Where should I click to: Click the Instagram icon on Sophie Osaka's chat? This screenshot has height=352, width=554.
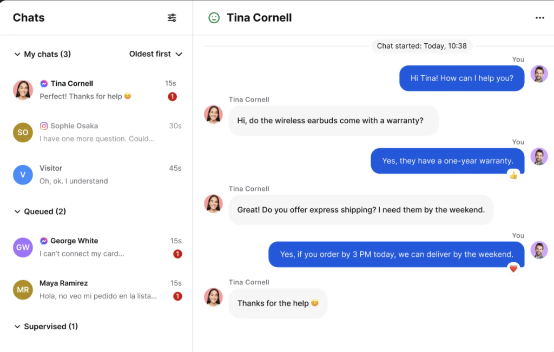click(44, 125)
